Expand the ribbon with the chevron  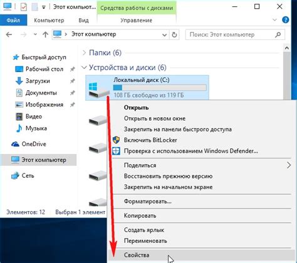(x=274, y=20)
